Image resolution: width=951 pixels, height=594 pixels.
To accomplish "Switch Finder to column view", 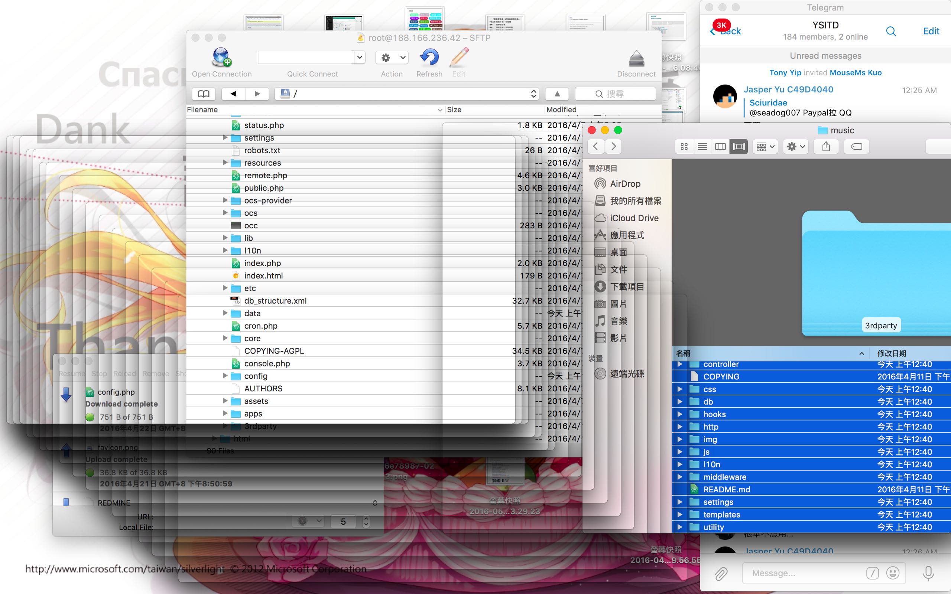I will coord(720,147).
